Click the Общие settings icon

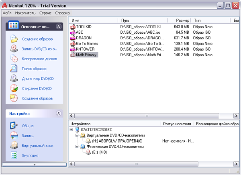click(14, 126)
